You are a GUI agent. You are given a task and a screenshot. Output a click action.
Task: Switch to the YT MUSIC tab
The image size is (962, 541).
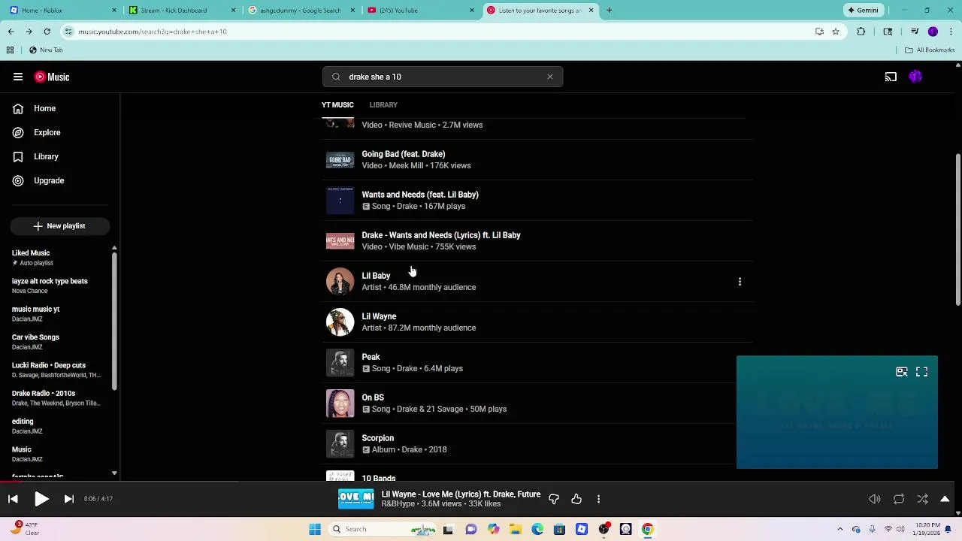point(337,104)
